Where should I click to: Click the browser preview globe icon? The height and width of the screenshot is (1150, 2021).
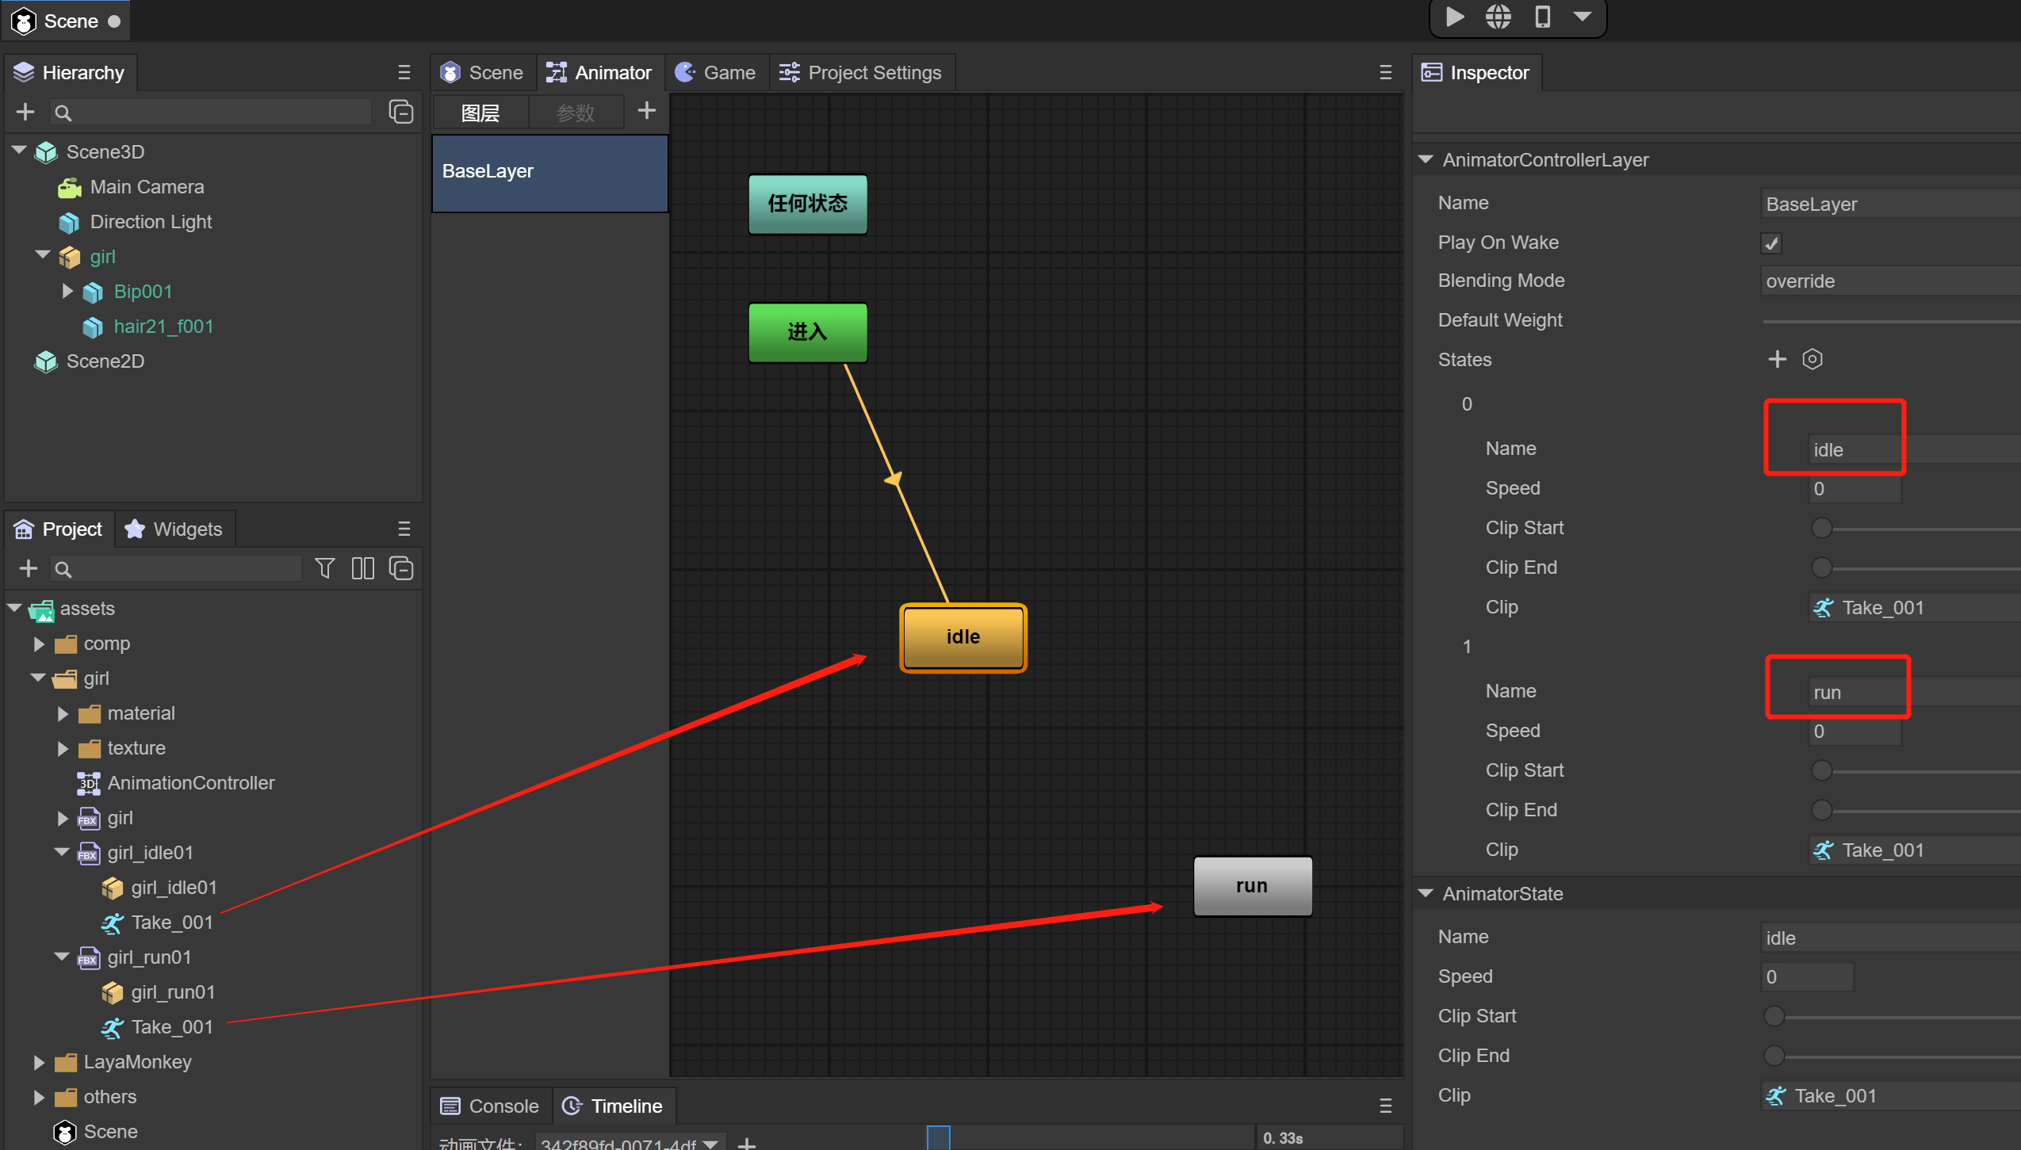tap(1498, 17)
